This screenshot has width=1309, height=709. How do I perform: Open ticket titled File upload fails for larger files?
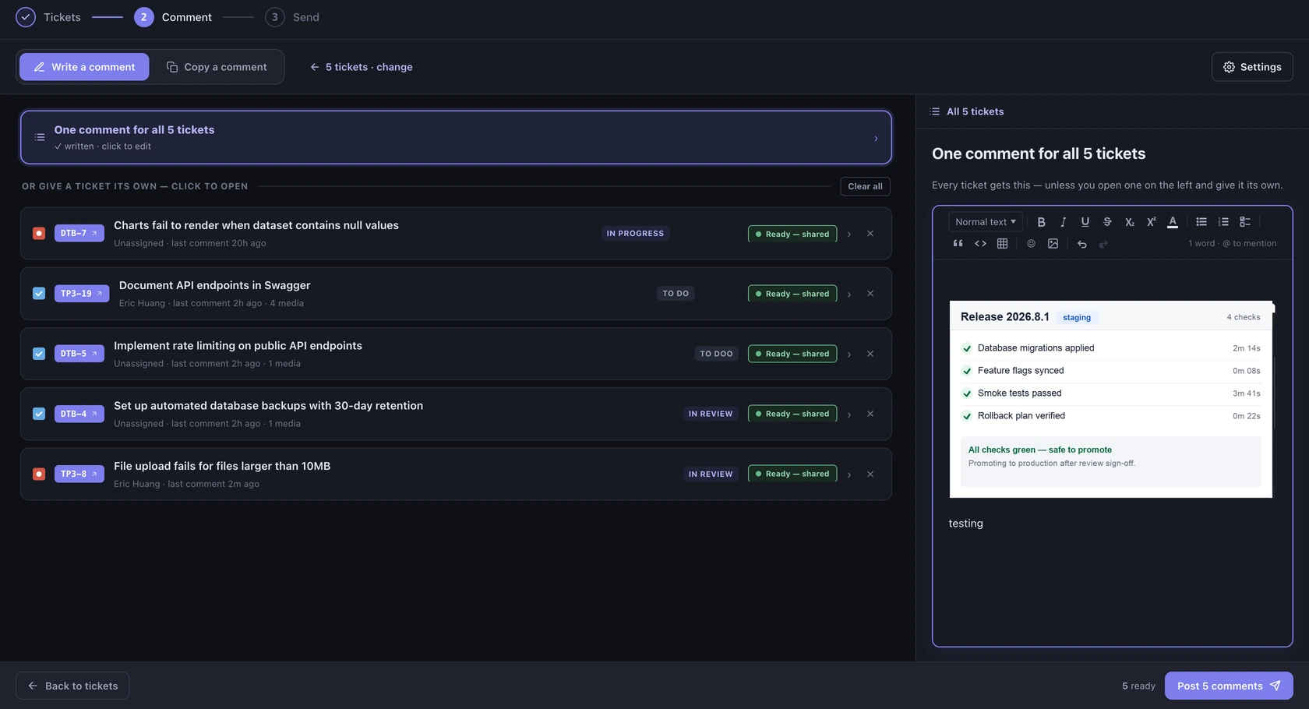(x=222, y=466)
